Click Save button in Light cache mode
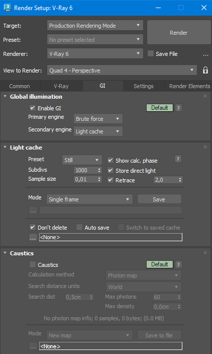212x354 pixels. pos(159,199)
